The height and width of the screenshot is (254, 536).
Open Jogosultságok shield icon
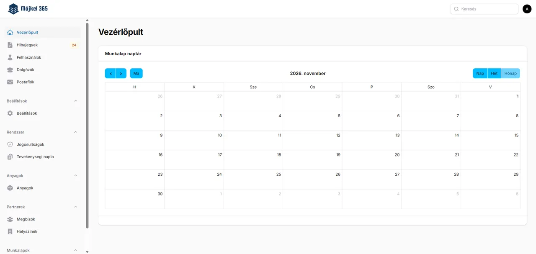point(10,144)
